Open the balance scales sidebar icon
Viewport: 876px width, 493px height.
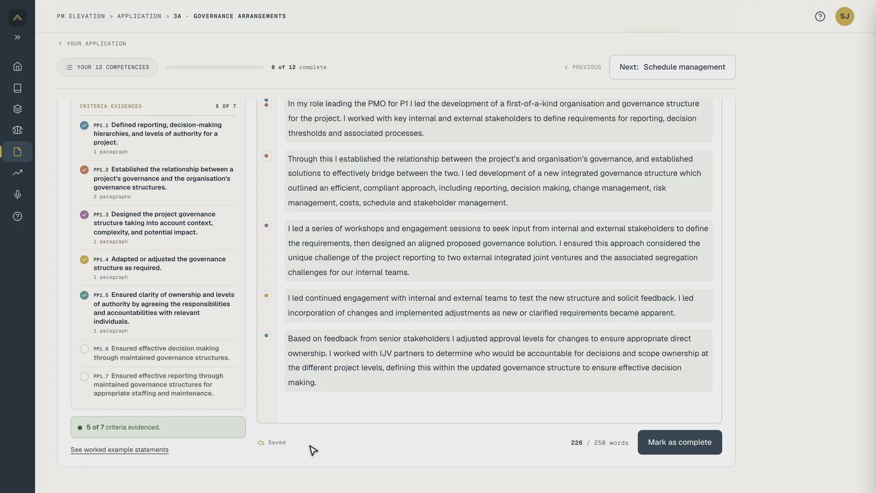18,130
